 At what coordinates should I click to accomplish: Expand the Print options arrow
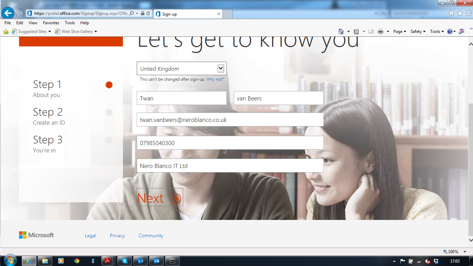pos(387,32)
